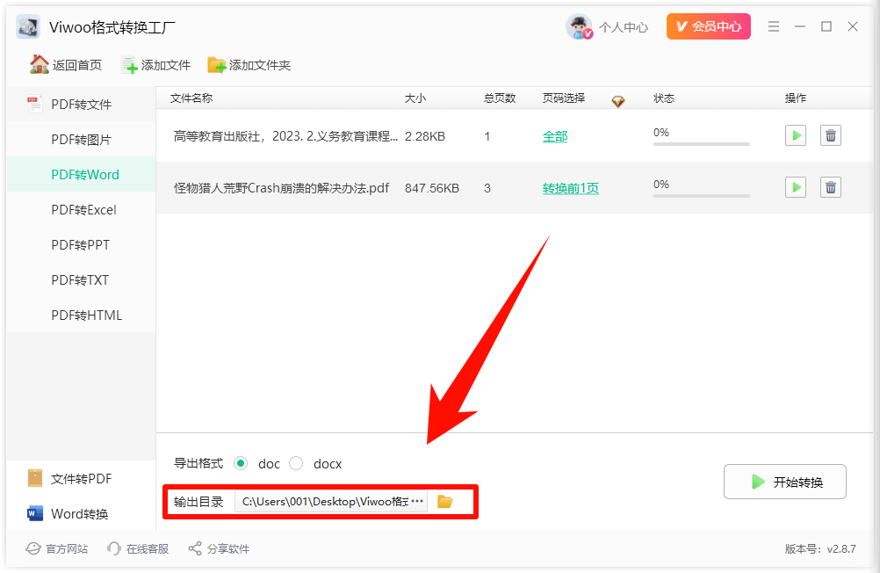Screen dimensions: 880x573
Task: Expand PDF转文件 category
Action: (x=81, y=104)
